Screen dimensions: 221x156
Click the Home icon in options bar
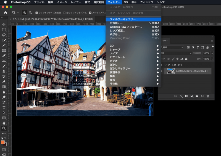6,13
